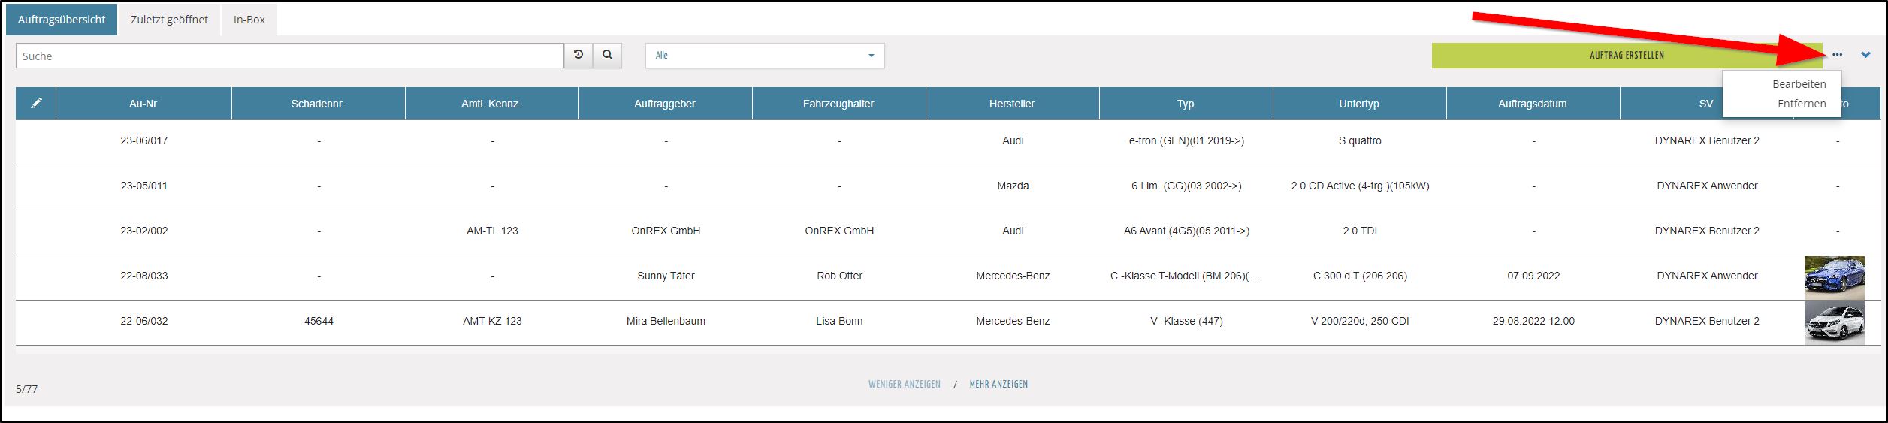Open order row 23-06/017
The height and width of the screenshot is (423, 1888).
pos(143,140)
